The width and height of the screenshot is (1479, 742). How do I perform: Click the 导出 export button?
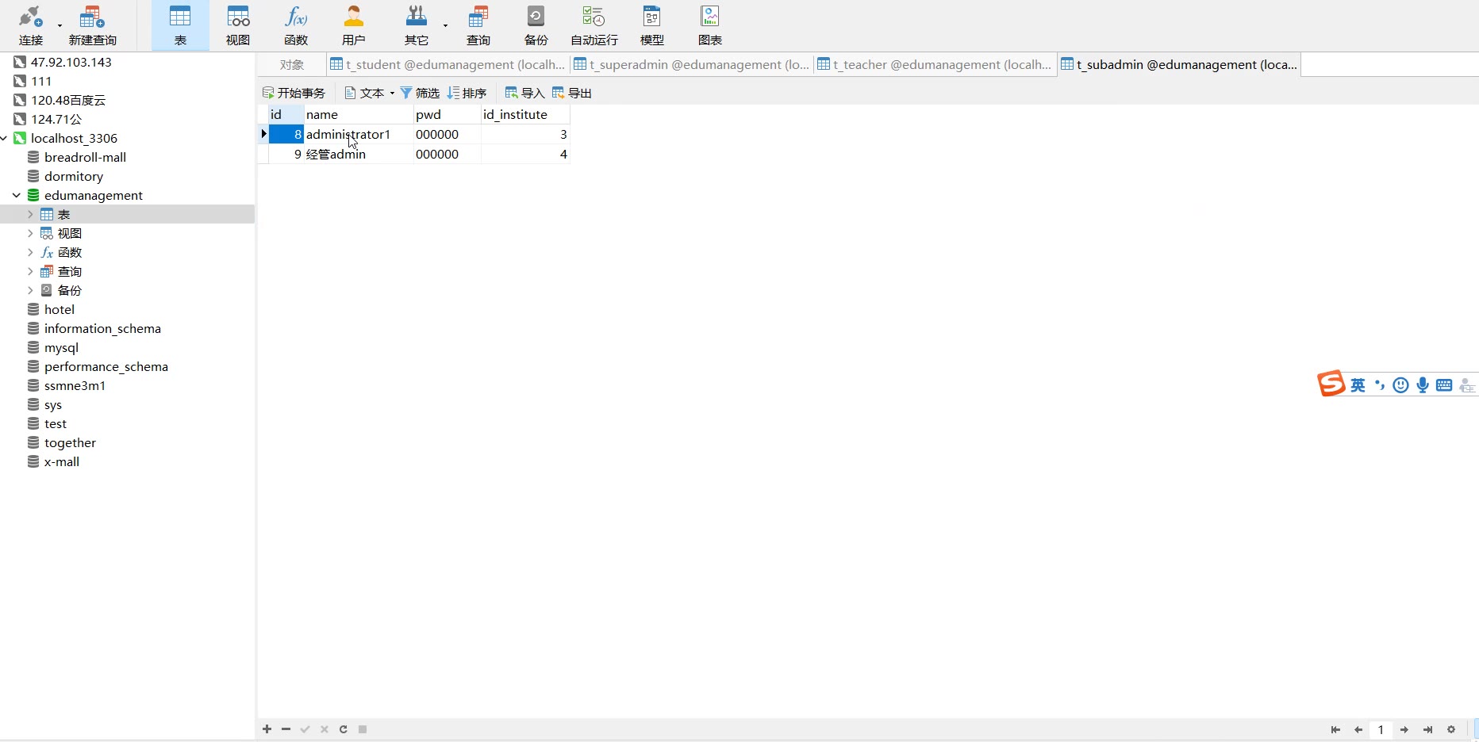[572, 93]
